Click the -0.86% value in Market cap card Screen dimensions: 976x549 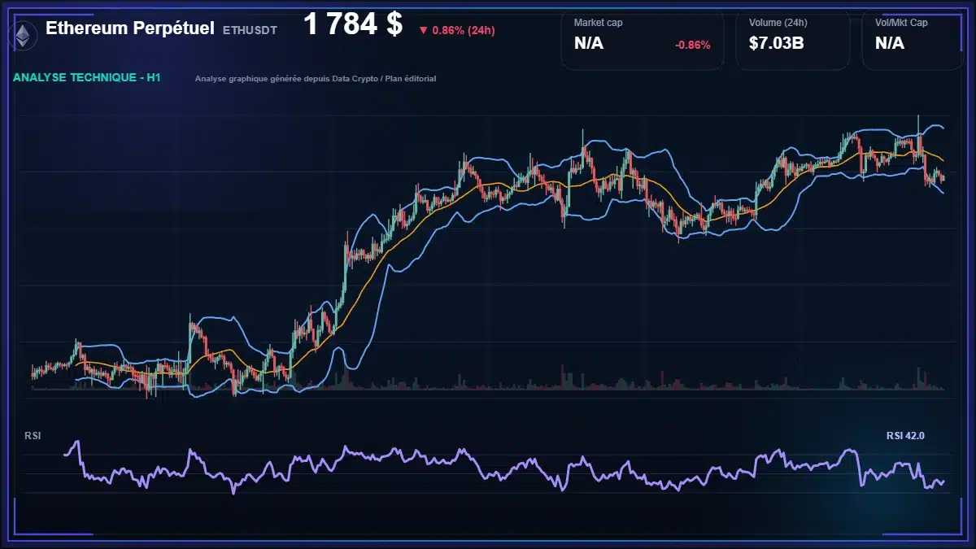click(693, 45)
